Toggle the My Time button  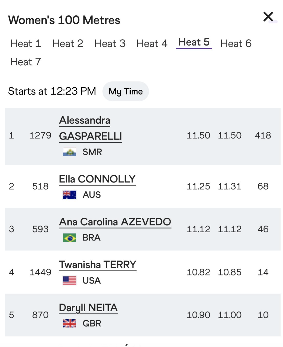pyautogui.click(x=126, y=91)
